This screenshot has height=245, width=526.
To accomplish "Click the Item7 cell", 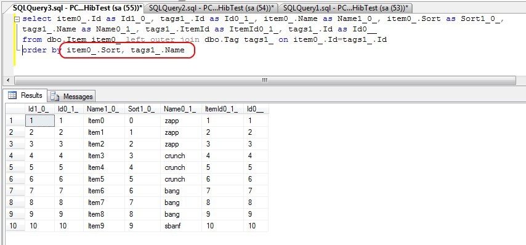I will (x=103, y=203).
